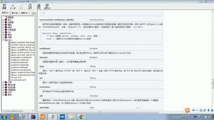This screenshot has height=120, width=214.
Task: Open the ajaxStart(callback) topic
Action: click(20, 65)
